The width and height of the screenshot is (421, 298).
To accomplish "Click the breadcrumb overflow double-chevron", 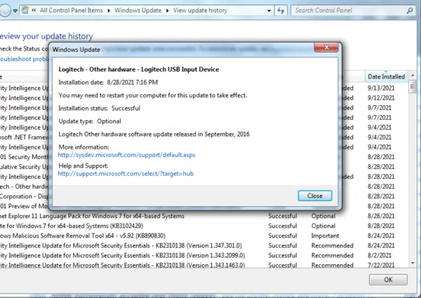I will click(34, 11).
